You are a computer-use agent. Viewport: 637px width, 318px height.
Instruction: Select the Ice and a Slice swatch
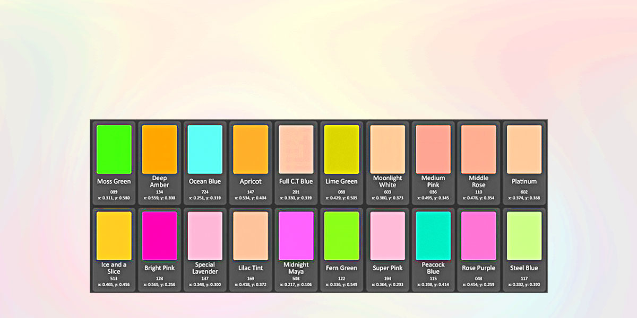pyautogui.click(x=114, y=236)
